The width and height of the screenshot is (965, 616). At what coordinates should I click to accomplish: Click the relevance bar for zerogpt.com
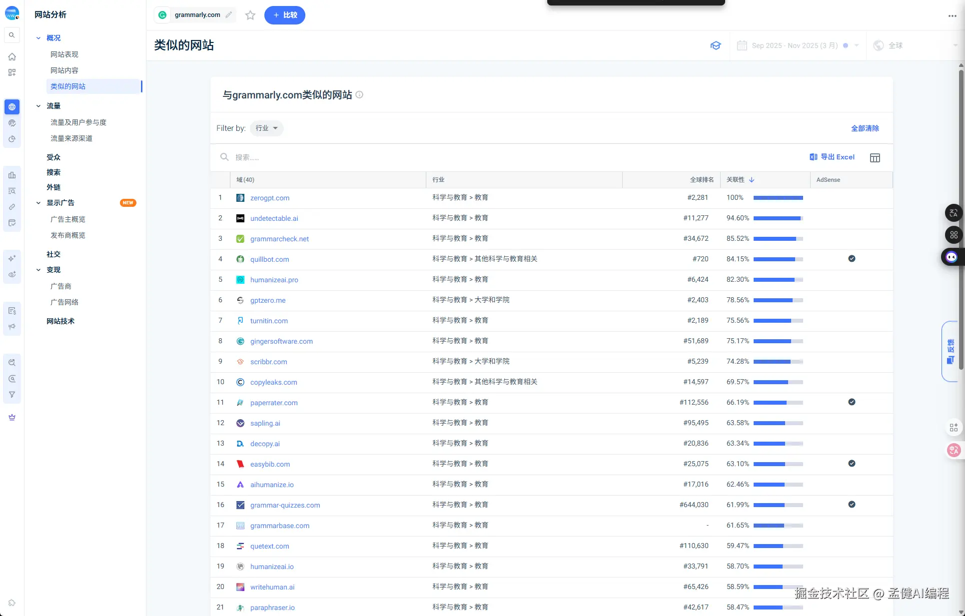(778, 198)
